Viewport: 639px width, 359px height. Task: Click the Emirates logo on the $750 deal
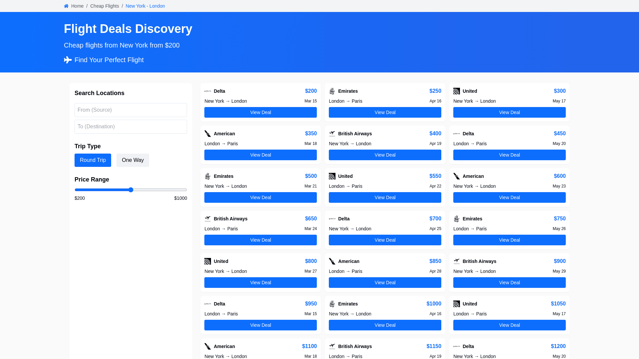(457, 219)
